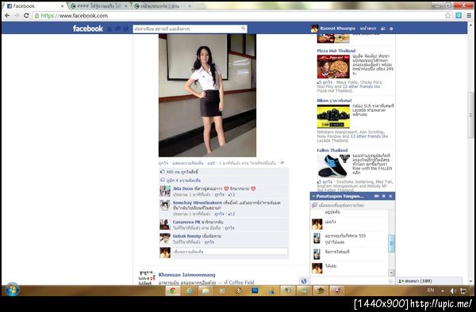Open Somchay Hirantisakorn's profile name
This screenshot has width=476, height=312.
198,203
